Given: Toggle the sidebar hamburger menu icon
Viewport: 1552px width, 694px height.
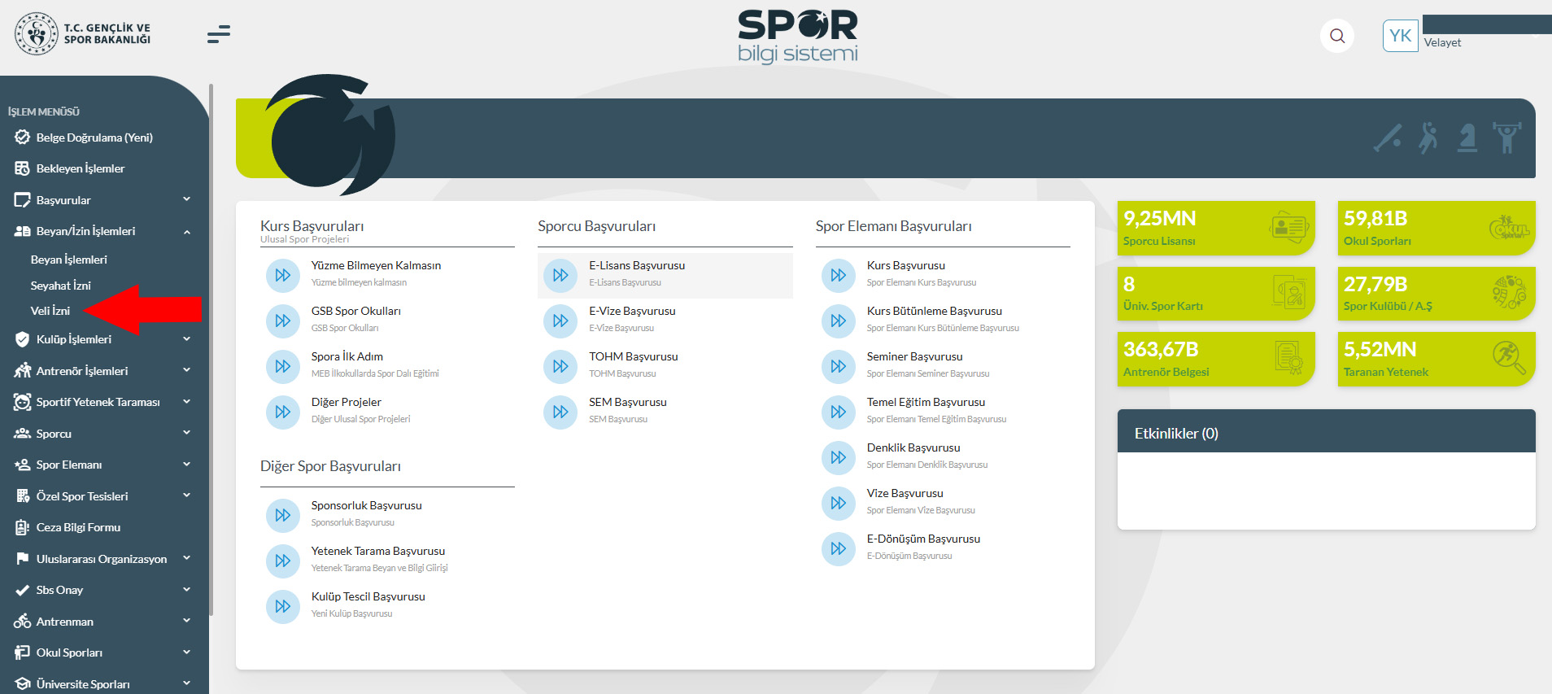Looking at the screenshot, I should coord(218,34).
